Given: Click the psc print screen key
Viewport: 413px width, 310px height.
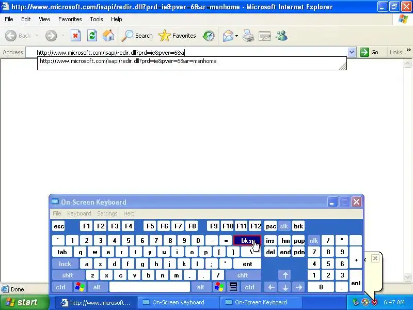Looking at the screenshot, I should tap(271, 226).
